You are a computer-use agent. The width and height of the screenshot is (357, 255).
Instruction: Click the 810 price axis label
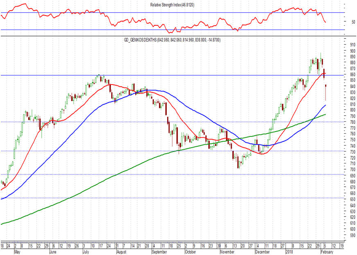tap(352, 104)
